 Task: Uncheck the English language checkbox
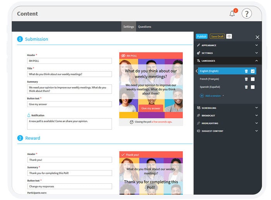(253, 71)
